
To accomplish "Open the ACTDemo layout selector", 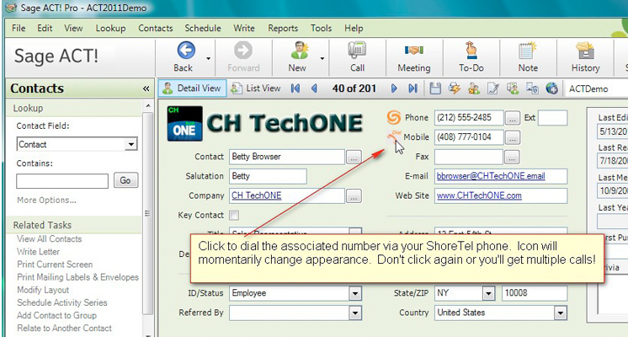I will [596, 88].
